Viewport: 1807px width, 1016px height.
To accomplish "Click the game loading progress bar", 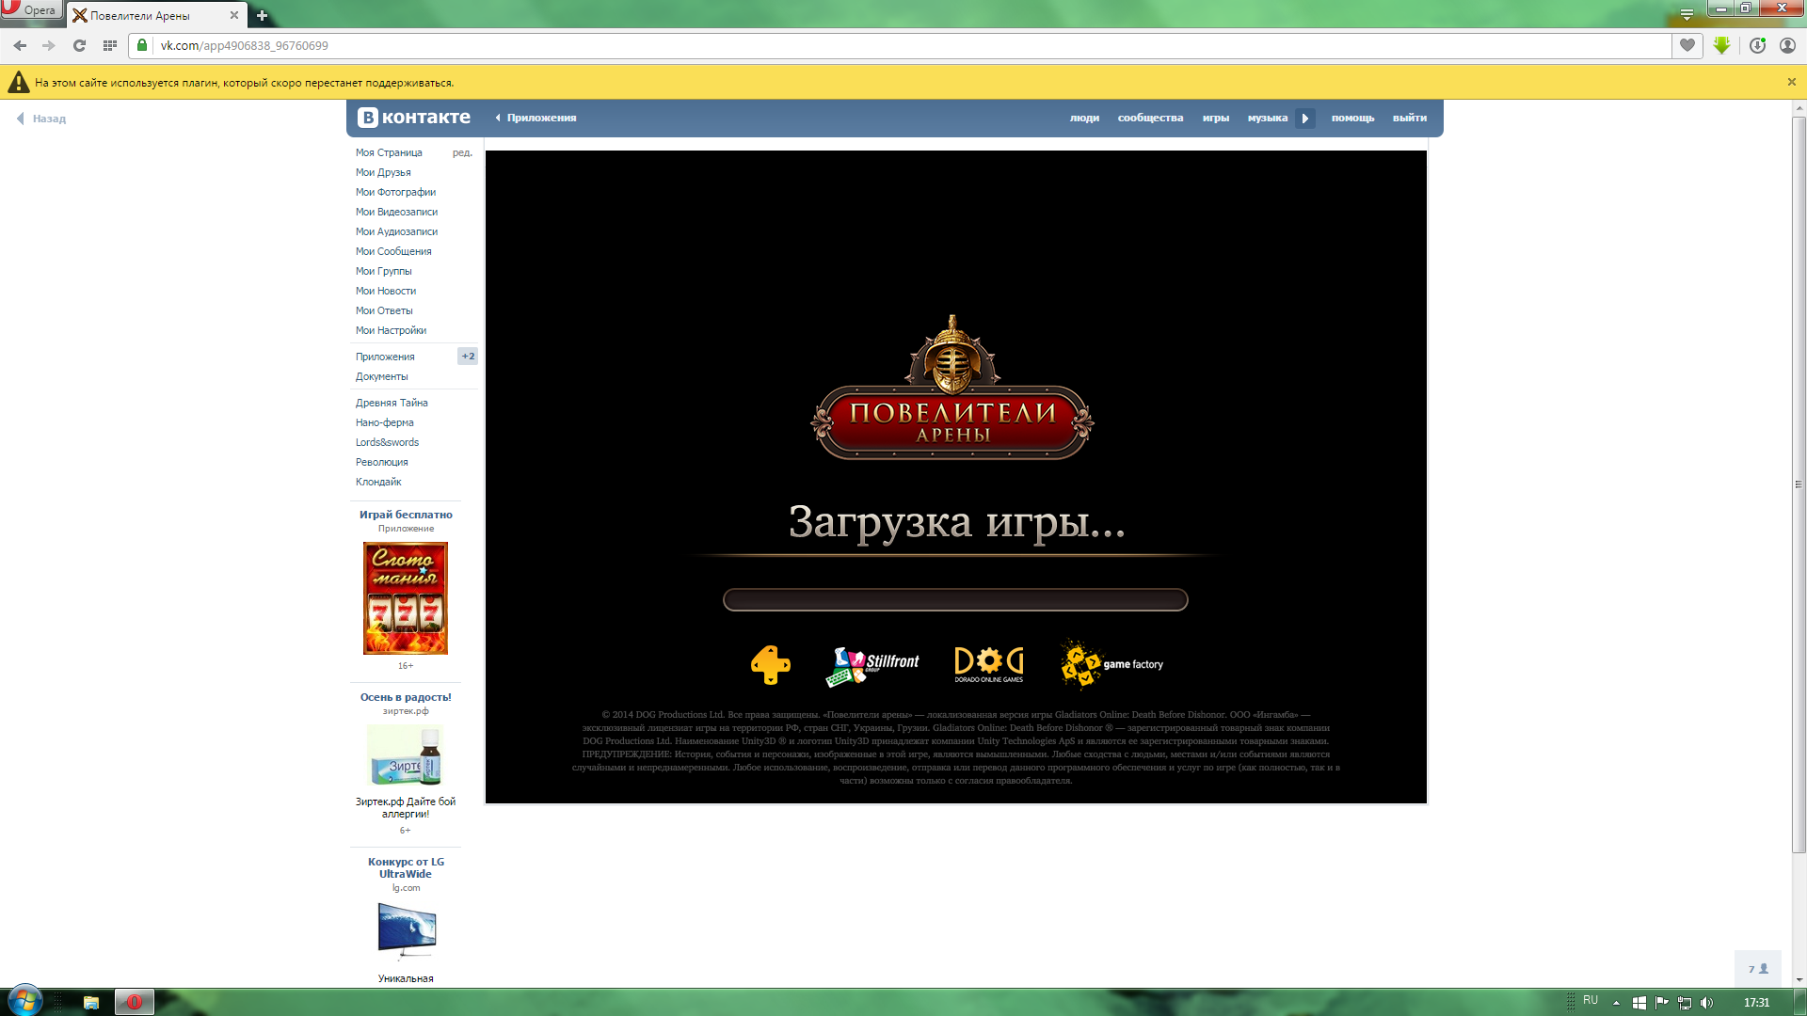I will [955, 600].
